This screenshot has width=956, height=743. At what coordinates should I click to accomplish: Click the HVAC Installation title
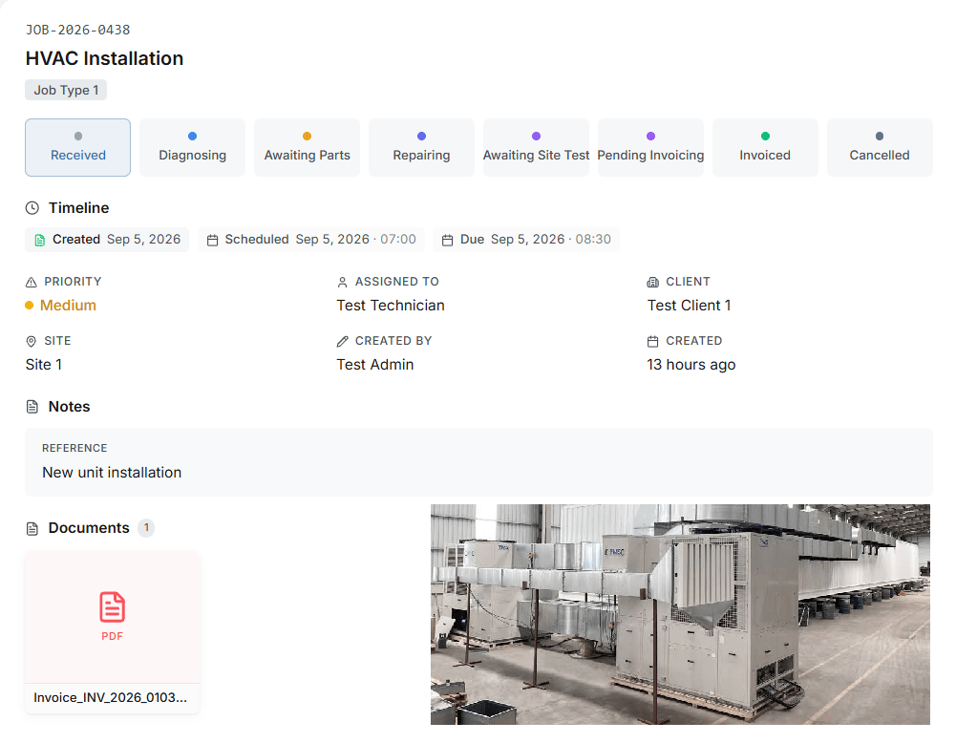tap(104, 58)
